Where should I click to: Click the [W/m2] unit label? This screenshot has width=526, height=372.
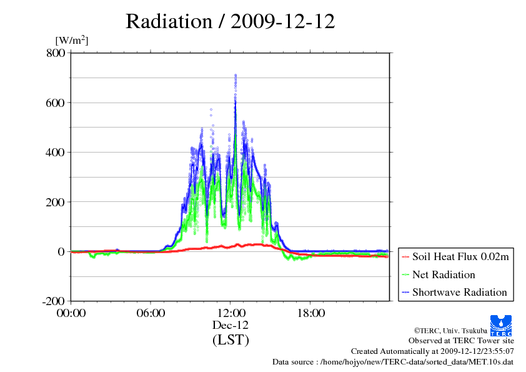coord(71,40)
